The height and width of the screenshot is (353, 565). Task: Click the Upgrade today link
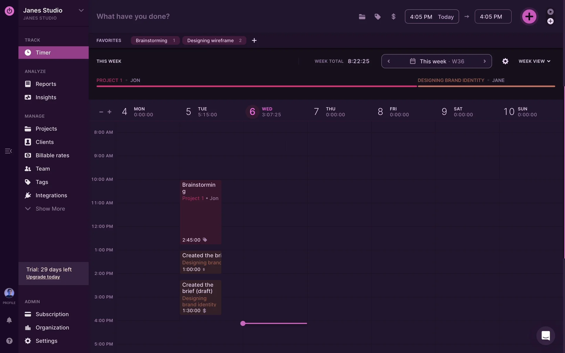43,277
